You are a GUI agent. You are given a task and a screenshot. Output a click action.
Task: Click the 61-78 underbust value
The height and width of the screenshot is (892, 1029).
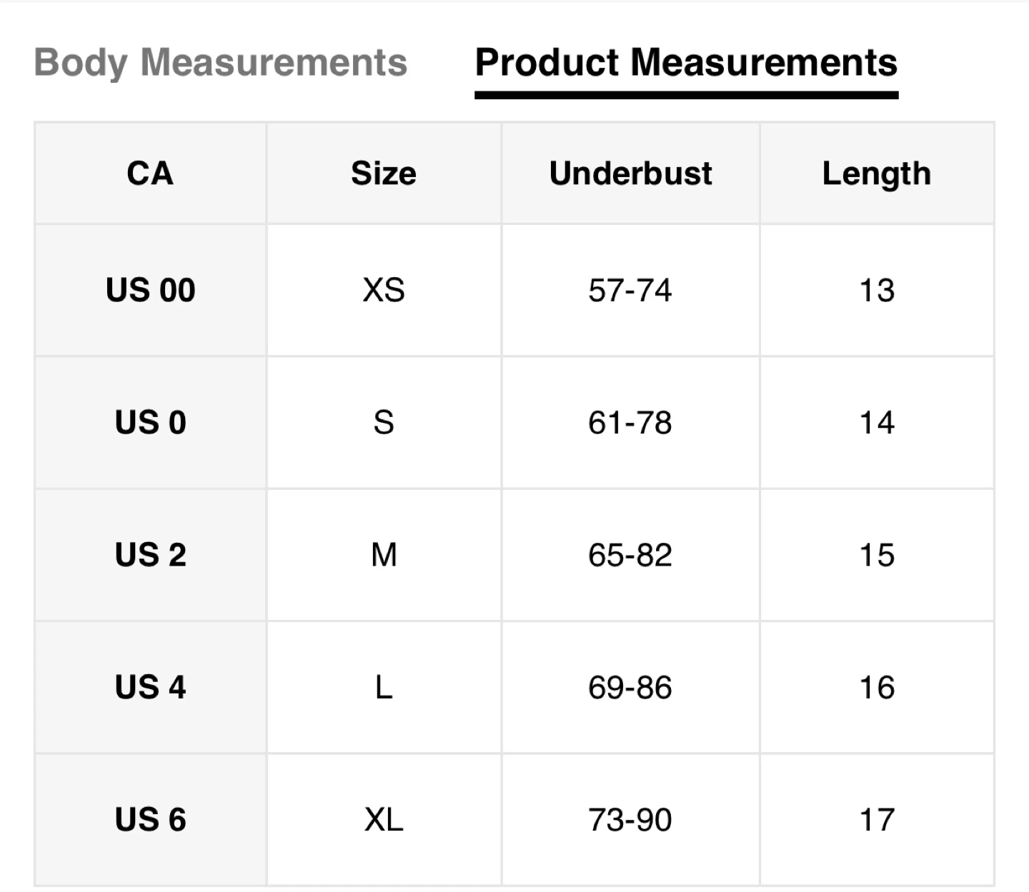click(630, 422)
